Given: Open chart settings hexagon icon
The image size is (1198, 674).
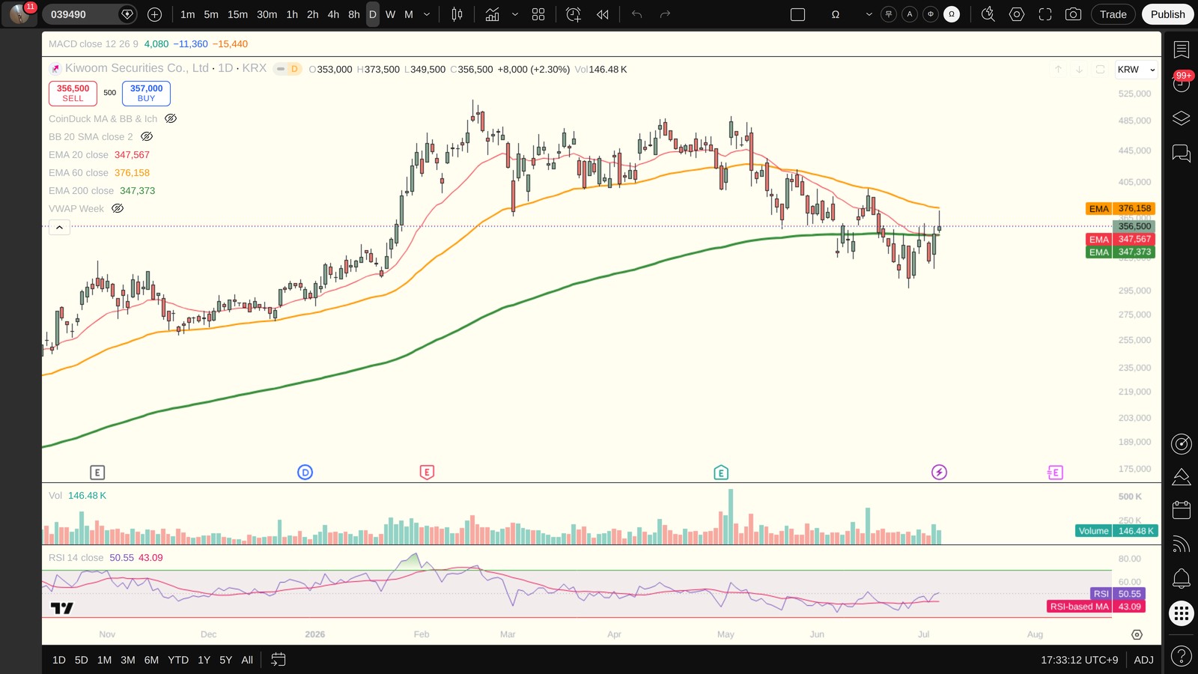Looking at the screenshot, I should click(x=1017, y=14).
